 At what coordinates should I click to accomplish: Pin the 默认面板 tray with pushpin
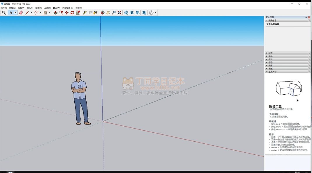coord(306,17)
